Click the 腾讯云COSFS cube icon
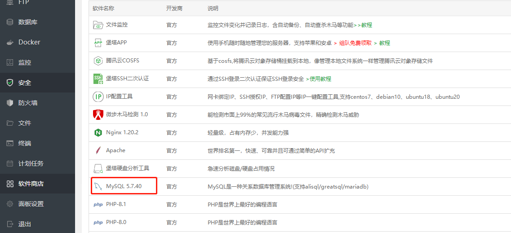This screenshot has width=511, height=233. [98, 61]
